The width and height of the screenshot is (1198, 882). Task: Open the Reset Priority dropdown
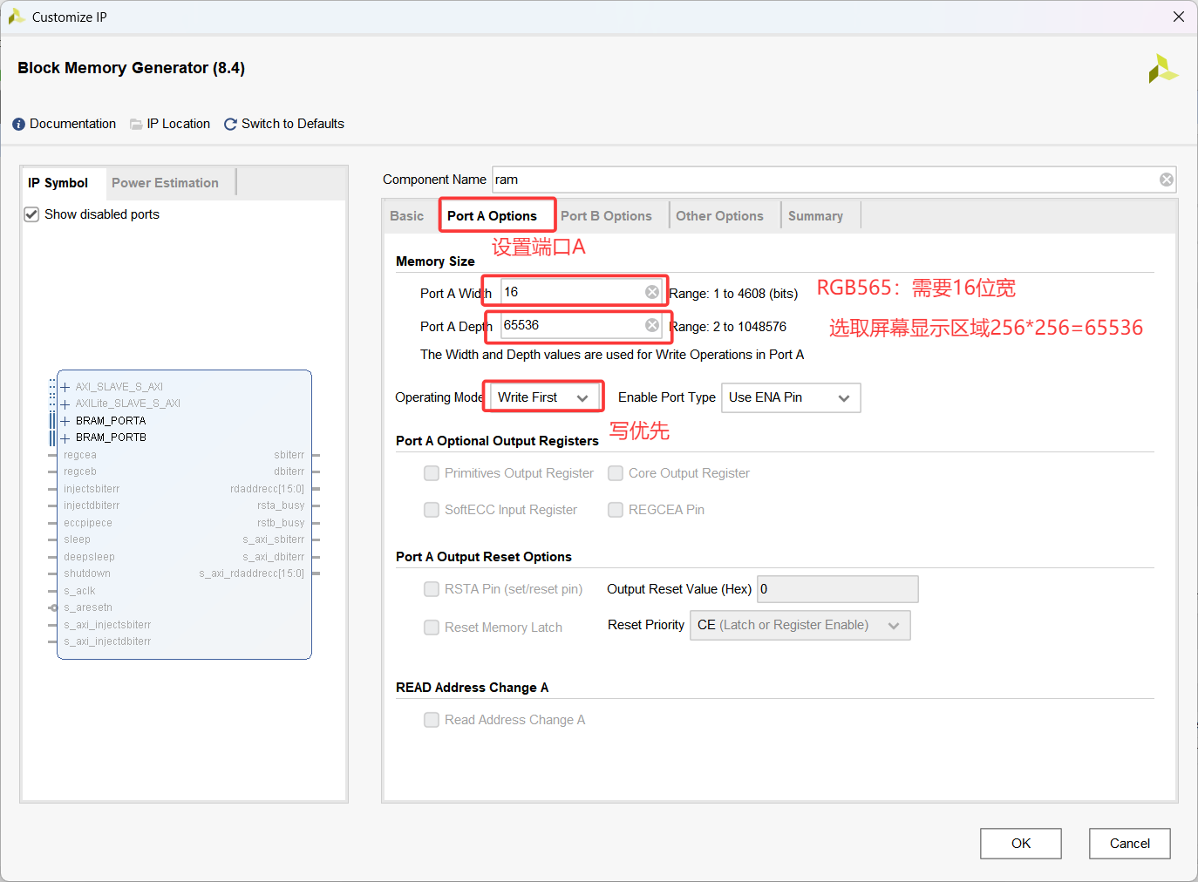click(800, 626)
